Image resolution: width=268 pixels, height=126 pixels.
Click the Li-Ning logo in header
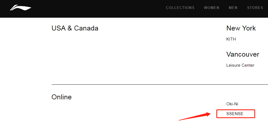point(20,8)
